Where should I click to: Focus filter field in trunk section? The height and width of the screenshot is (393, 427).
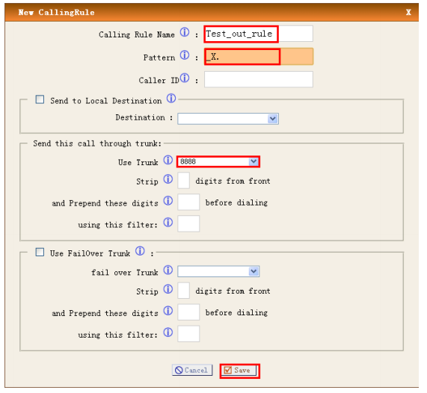(188, 223)
